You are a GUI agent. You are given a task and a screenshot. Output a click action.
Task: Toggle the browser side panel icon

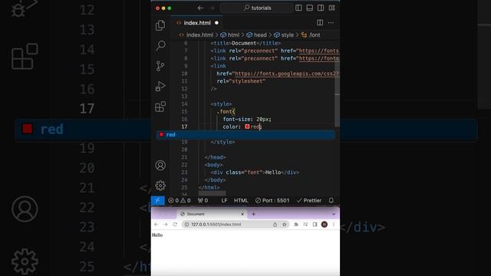click(315, 225)
